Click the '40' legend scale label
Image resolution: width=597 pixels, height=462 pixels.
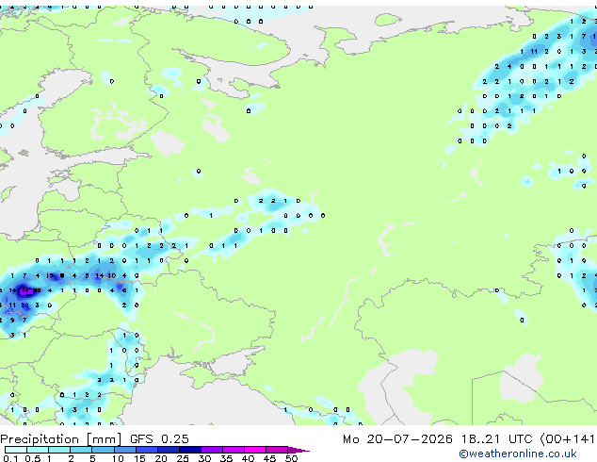click(x=248, y=458)
